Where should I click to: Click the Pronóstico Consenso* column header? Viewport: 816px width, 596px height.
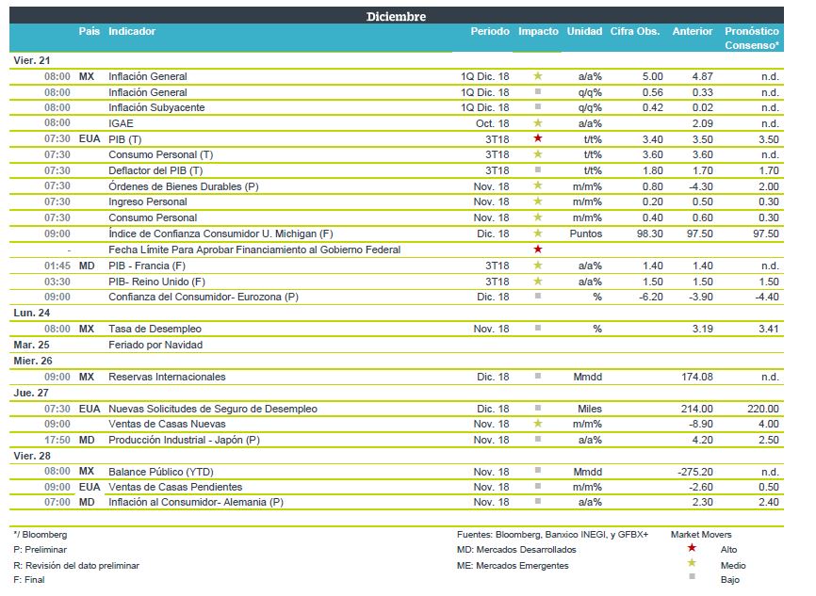pyautogui.click(x=752, y=38)
